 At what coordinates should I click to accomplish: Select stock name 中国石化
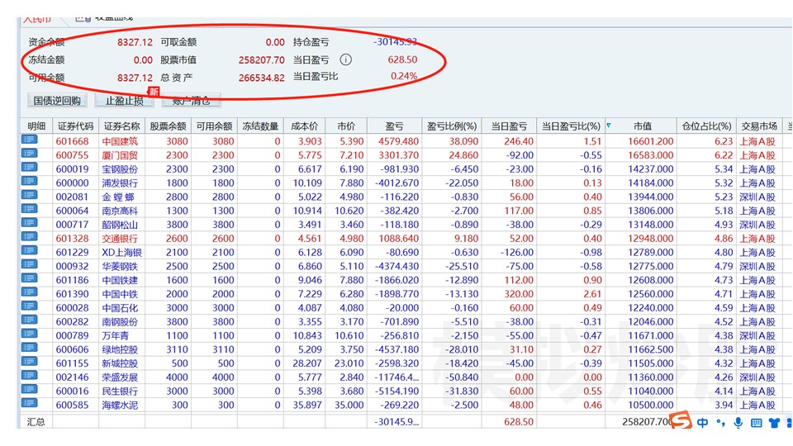point(120,308)
